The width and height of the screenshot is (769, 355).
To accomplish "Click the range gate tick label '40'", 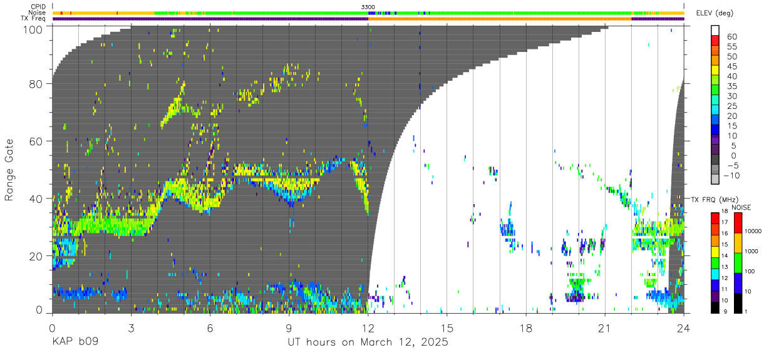I will coord(36,198).
